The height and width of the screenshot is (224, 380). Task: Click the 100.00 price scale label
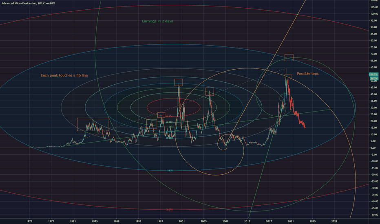coord(374,14)
